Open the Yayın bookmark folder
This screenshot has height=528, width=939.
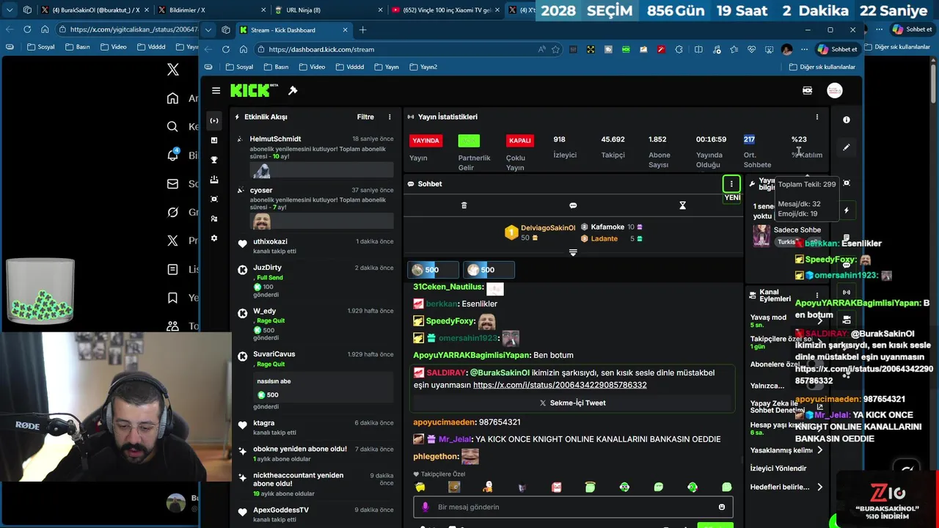[x=387, y=67]
